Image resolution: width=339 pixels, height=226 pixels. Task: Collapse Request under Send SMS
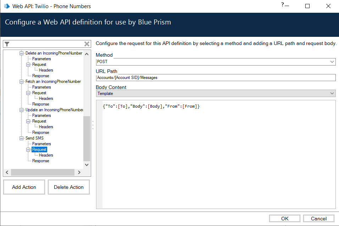point(28,149)
